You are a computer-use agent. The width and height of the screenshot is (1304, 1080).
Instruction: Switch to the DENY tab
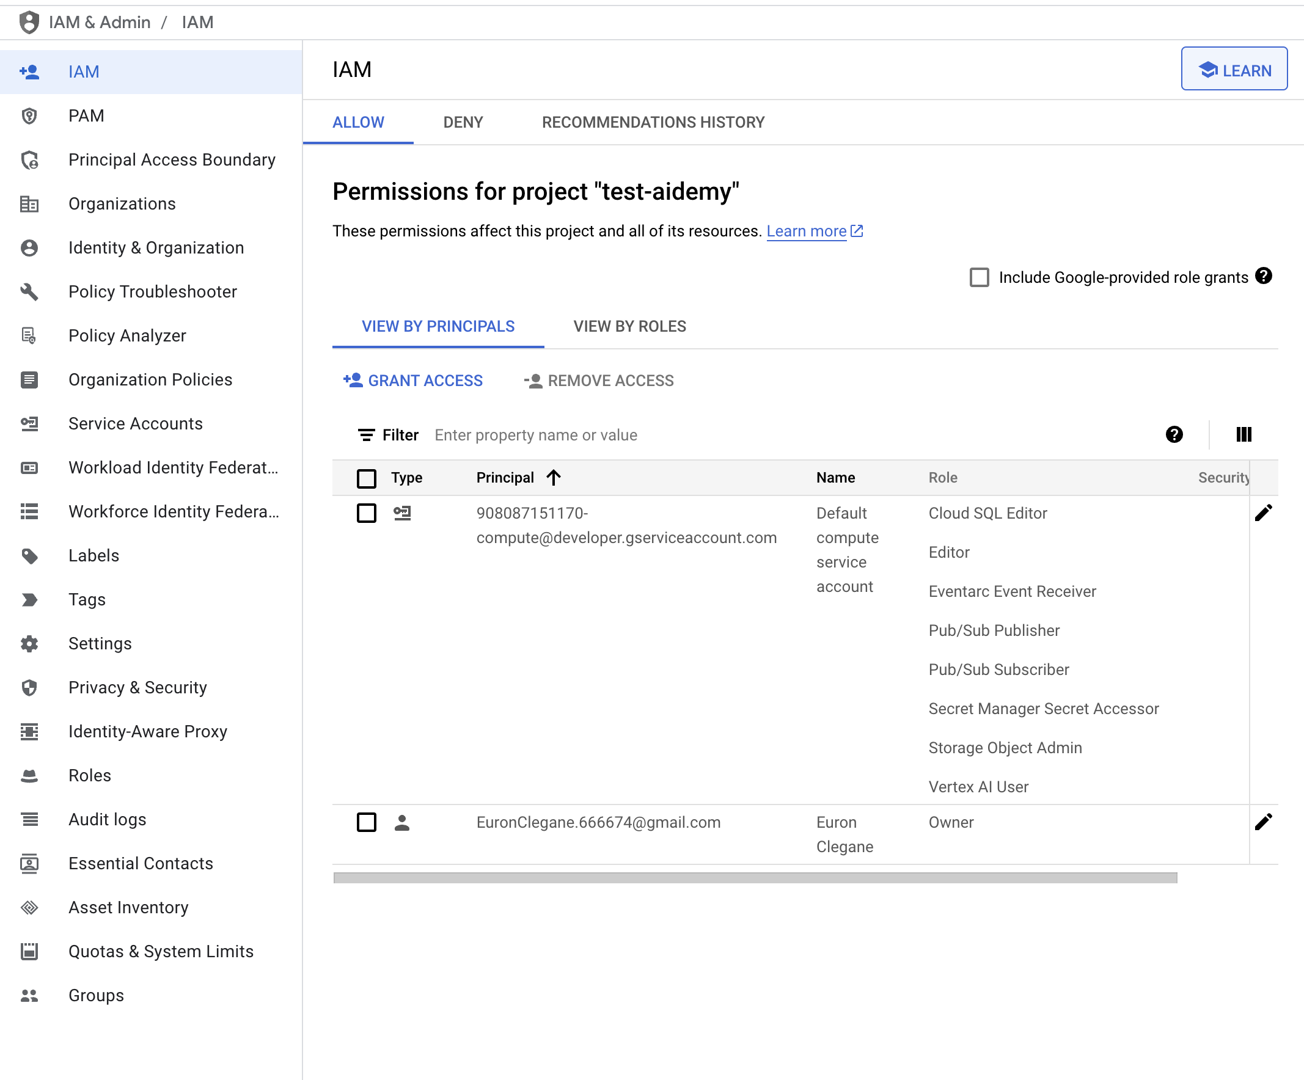coord(463,122)
